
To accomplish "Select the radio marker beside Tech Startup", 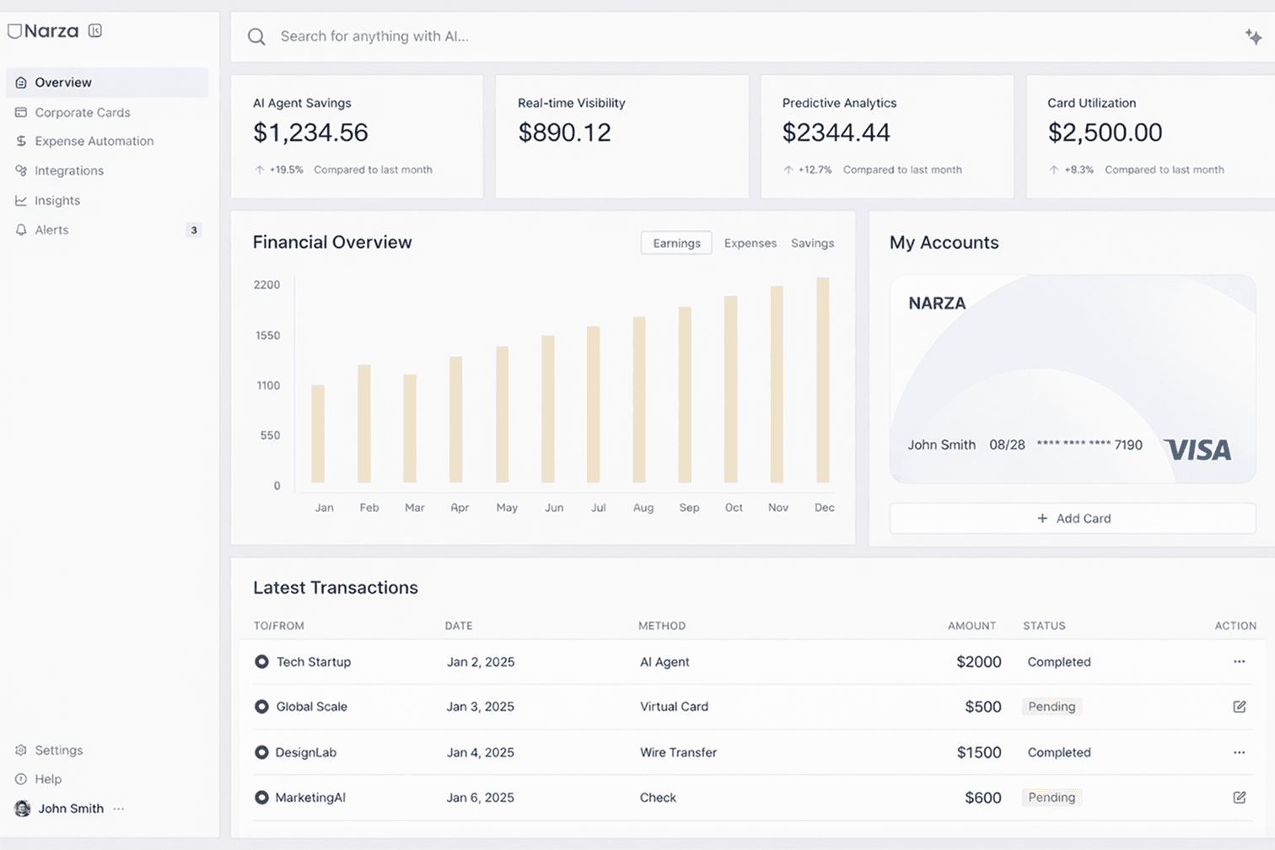I will [261, 662].
